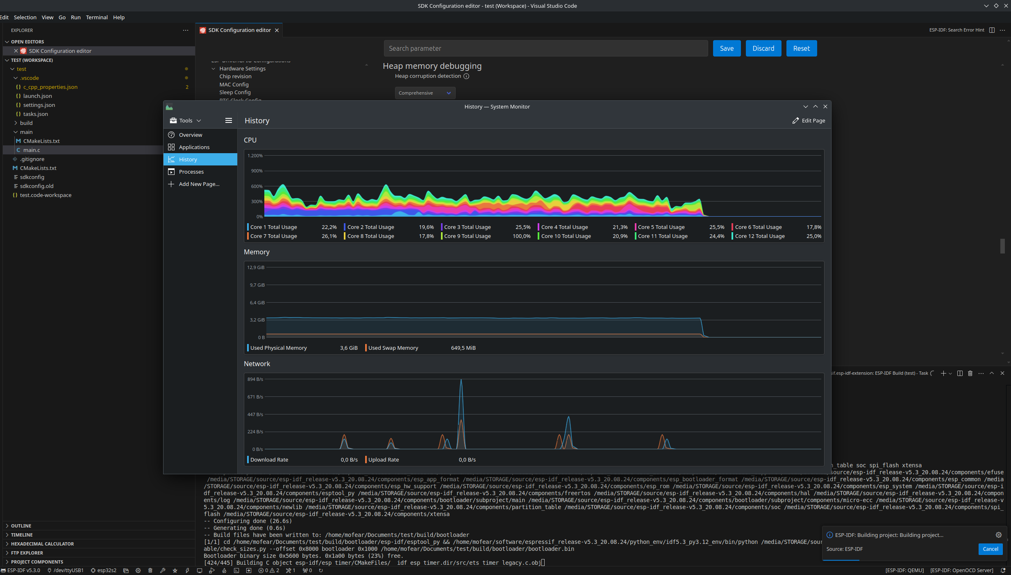The width and height of the screenshot is (1011, 575).
Task: Open the notification settings gear icon
Action: coord(999,535)
